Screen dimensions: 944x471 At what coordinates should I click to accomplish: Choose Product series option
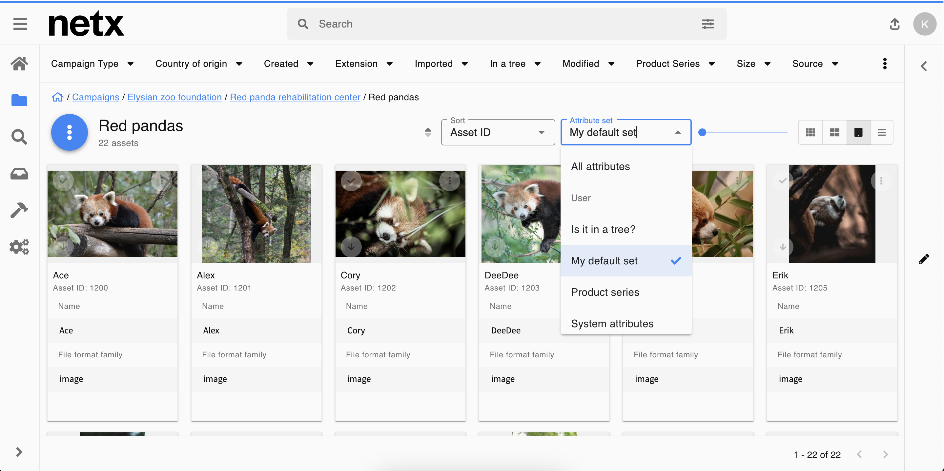(626, 292)
